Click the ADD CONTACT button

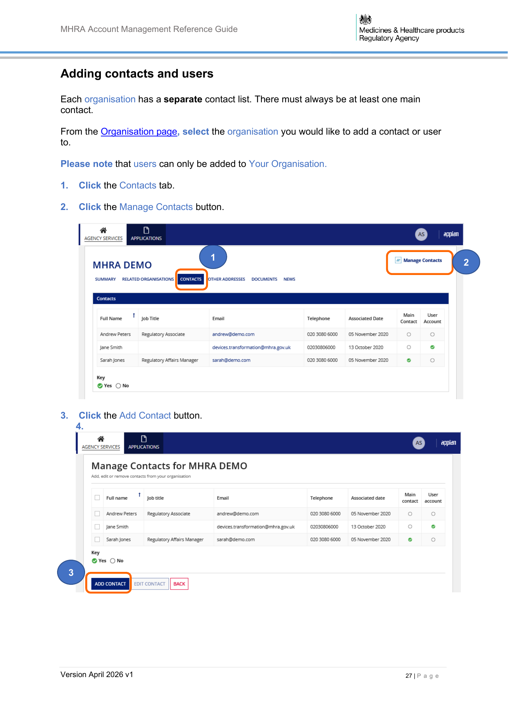pos(110,584)
